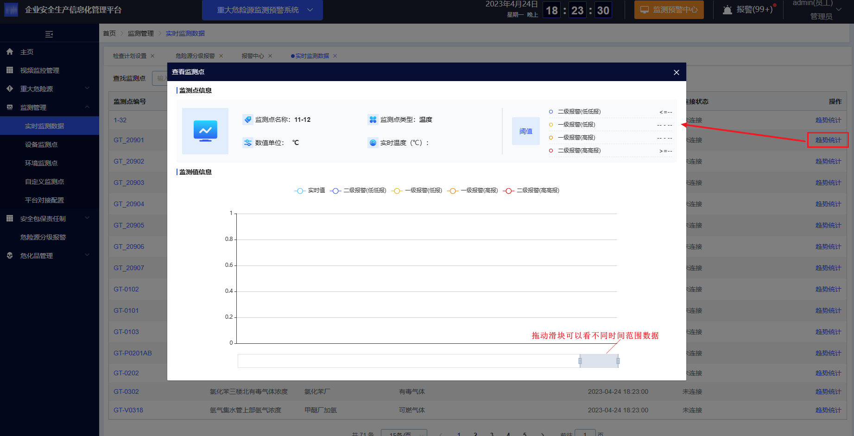Click the 查找监测点 search field

160,78
